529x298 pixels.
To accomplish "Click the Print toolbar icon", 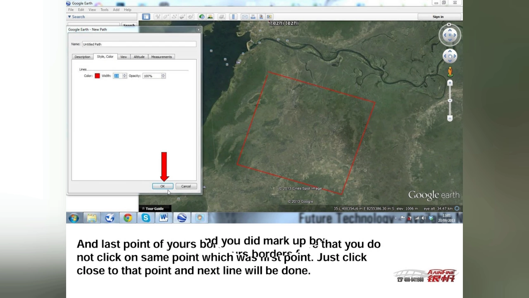I will (x=253, y=17).
